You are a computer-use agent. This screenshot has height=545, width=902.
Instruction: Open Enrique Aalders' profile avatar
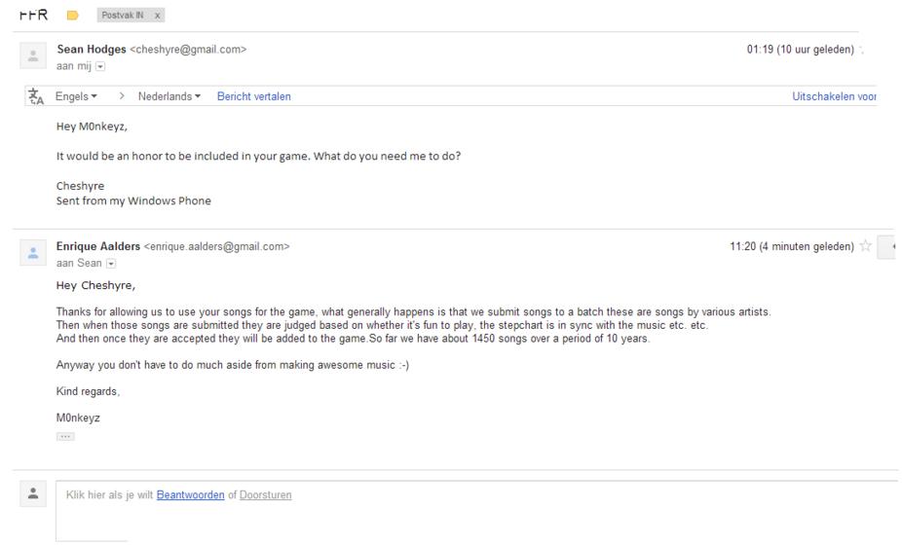pyautogui.click(x=33, y=252)
